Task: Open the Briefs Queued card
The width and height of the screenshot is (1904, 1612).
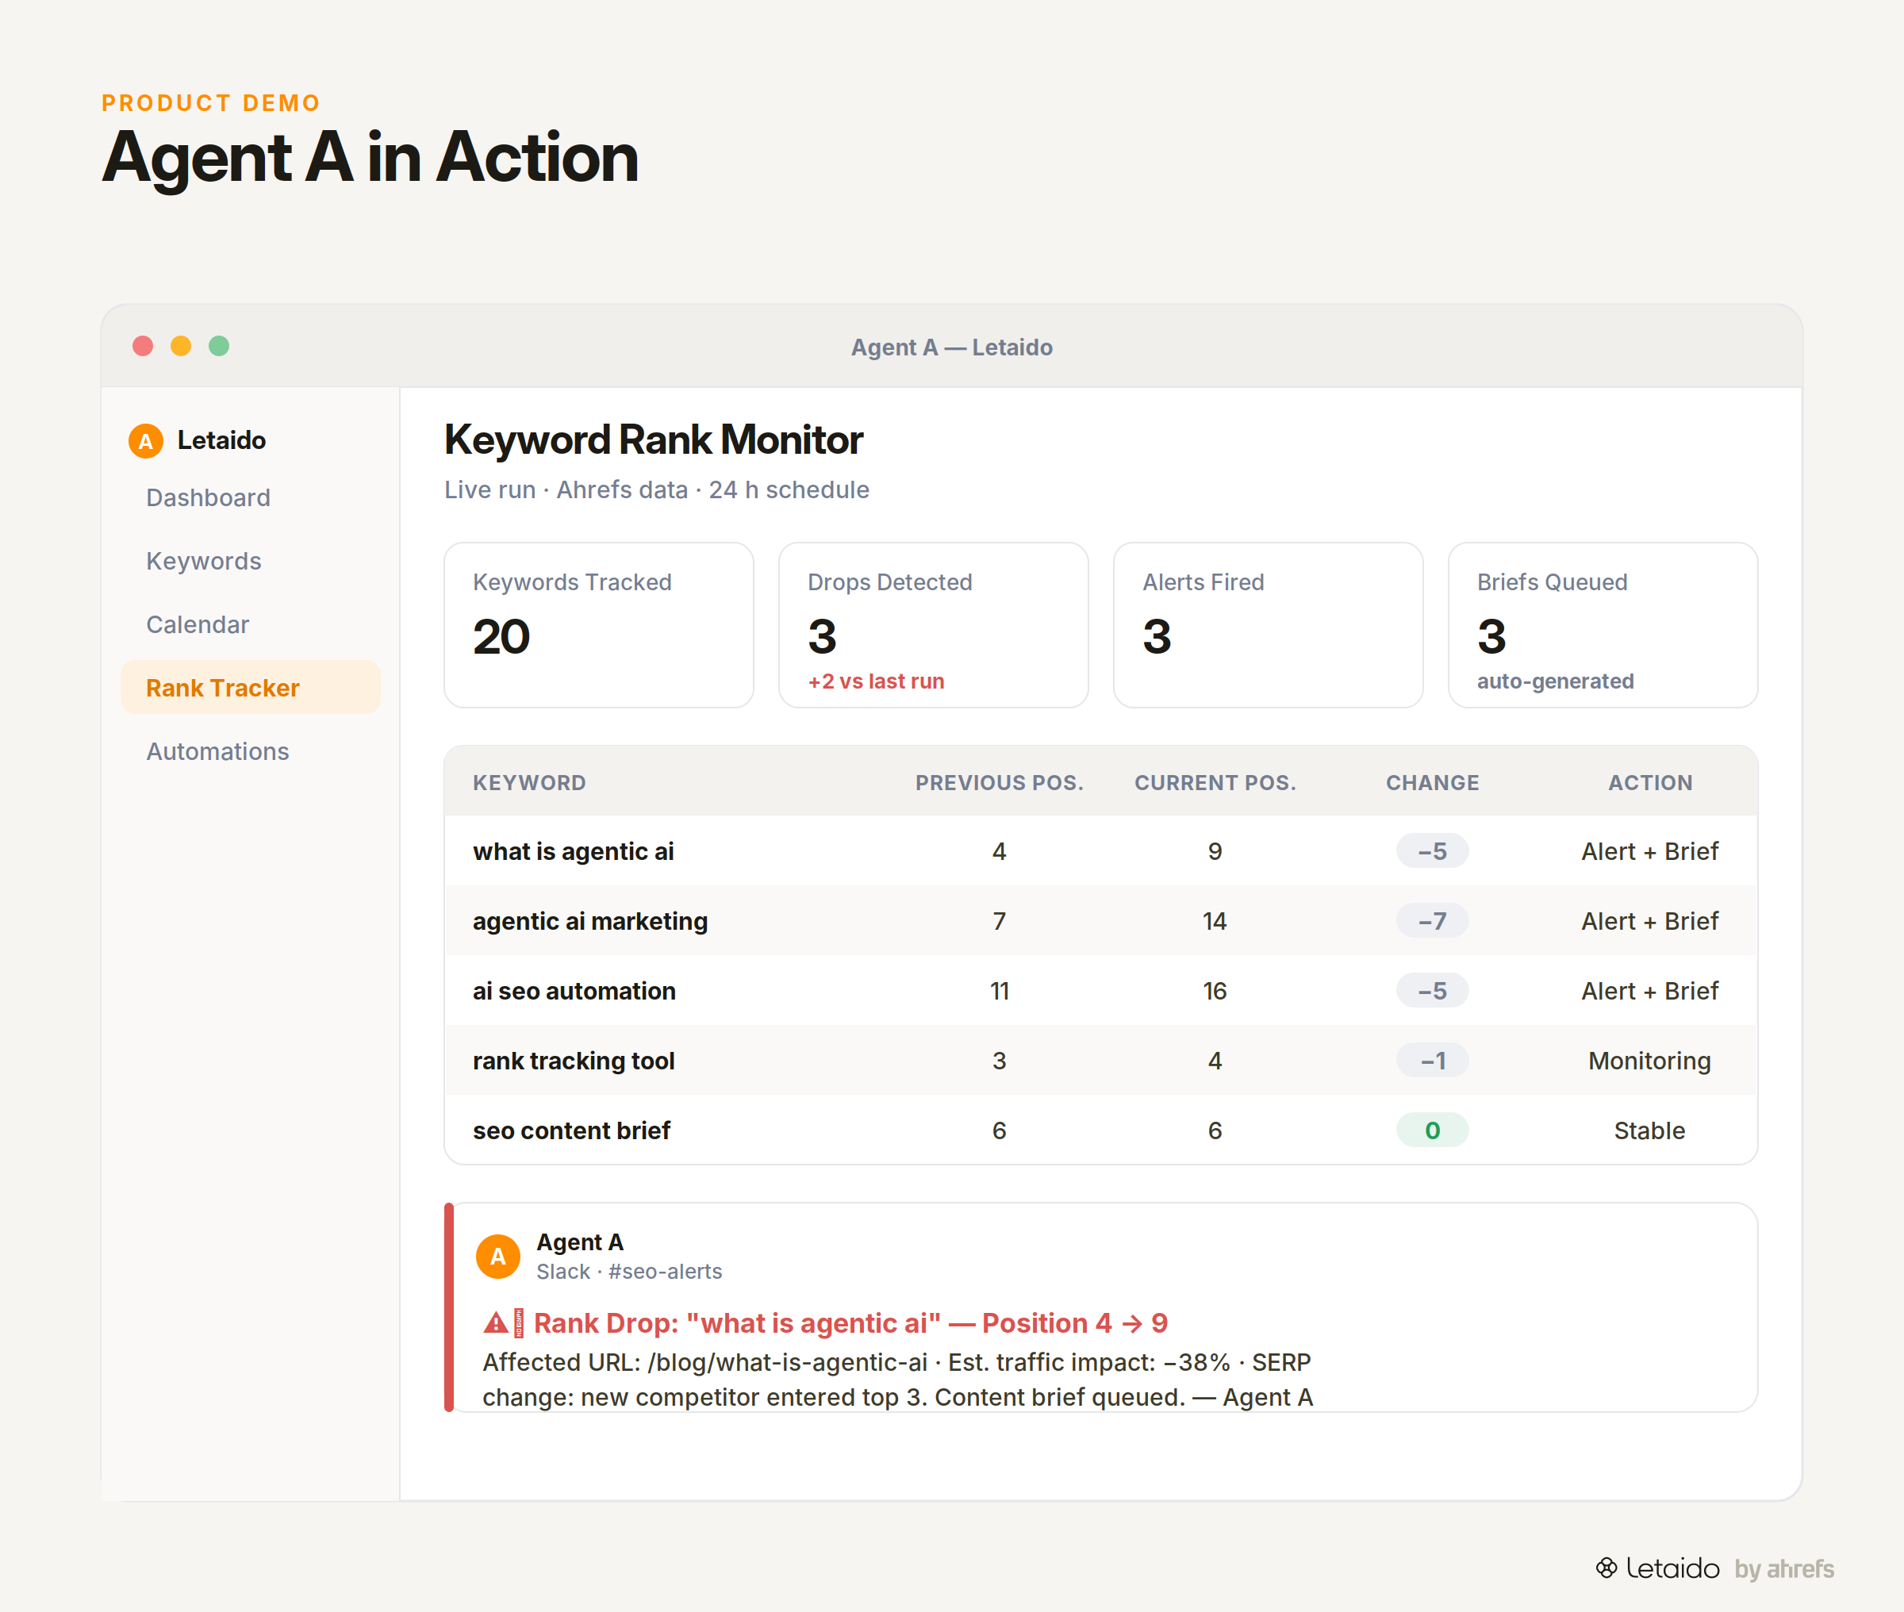Action: [1603, 625]
